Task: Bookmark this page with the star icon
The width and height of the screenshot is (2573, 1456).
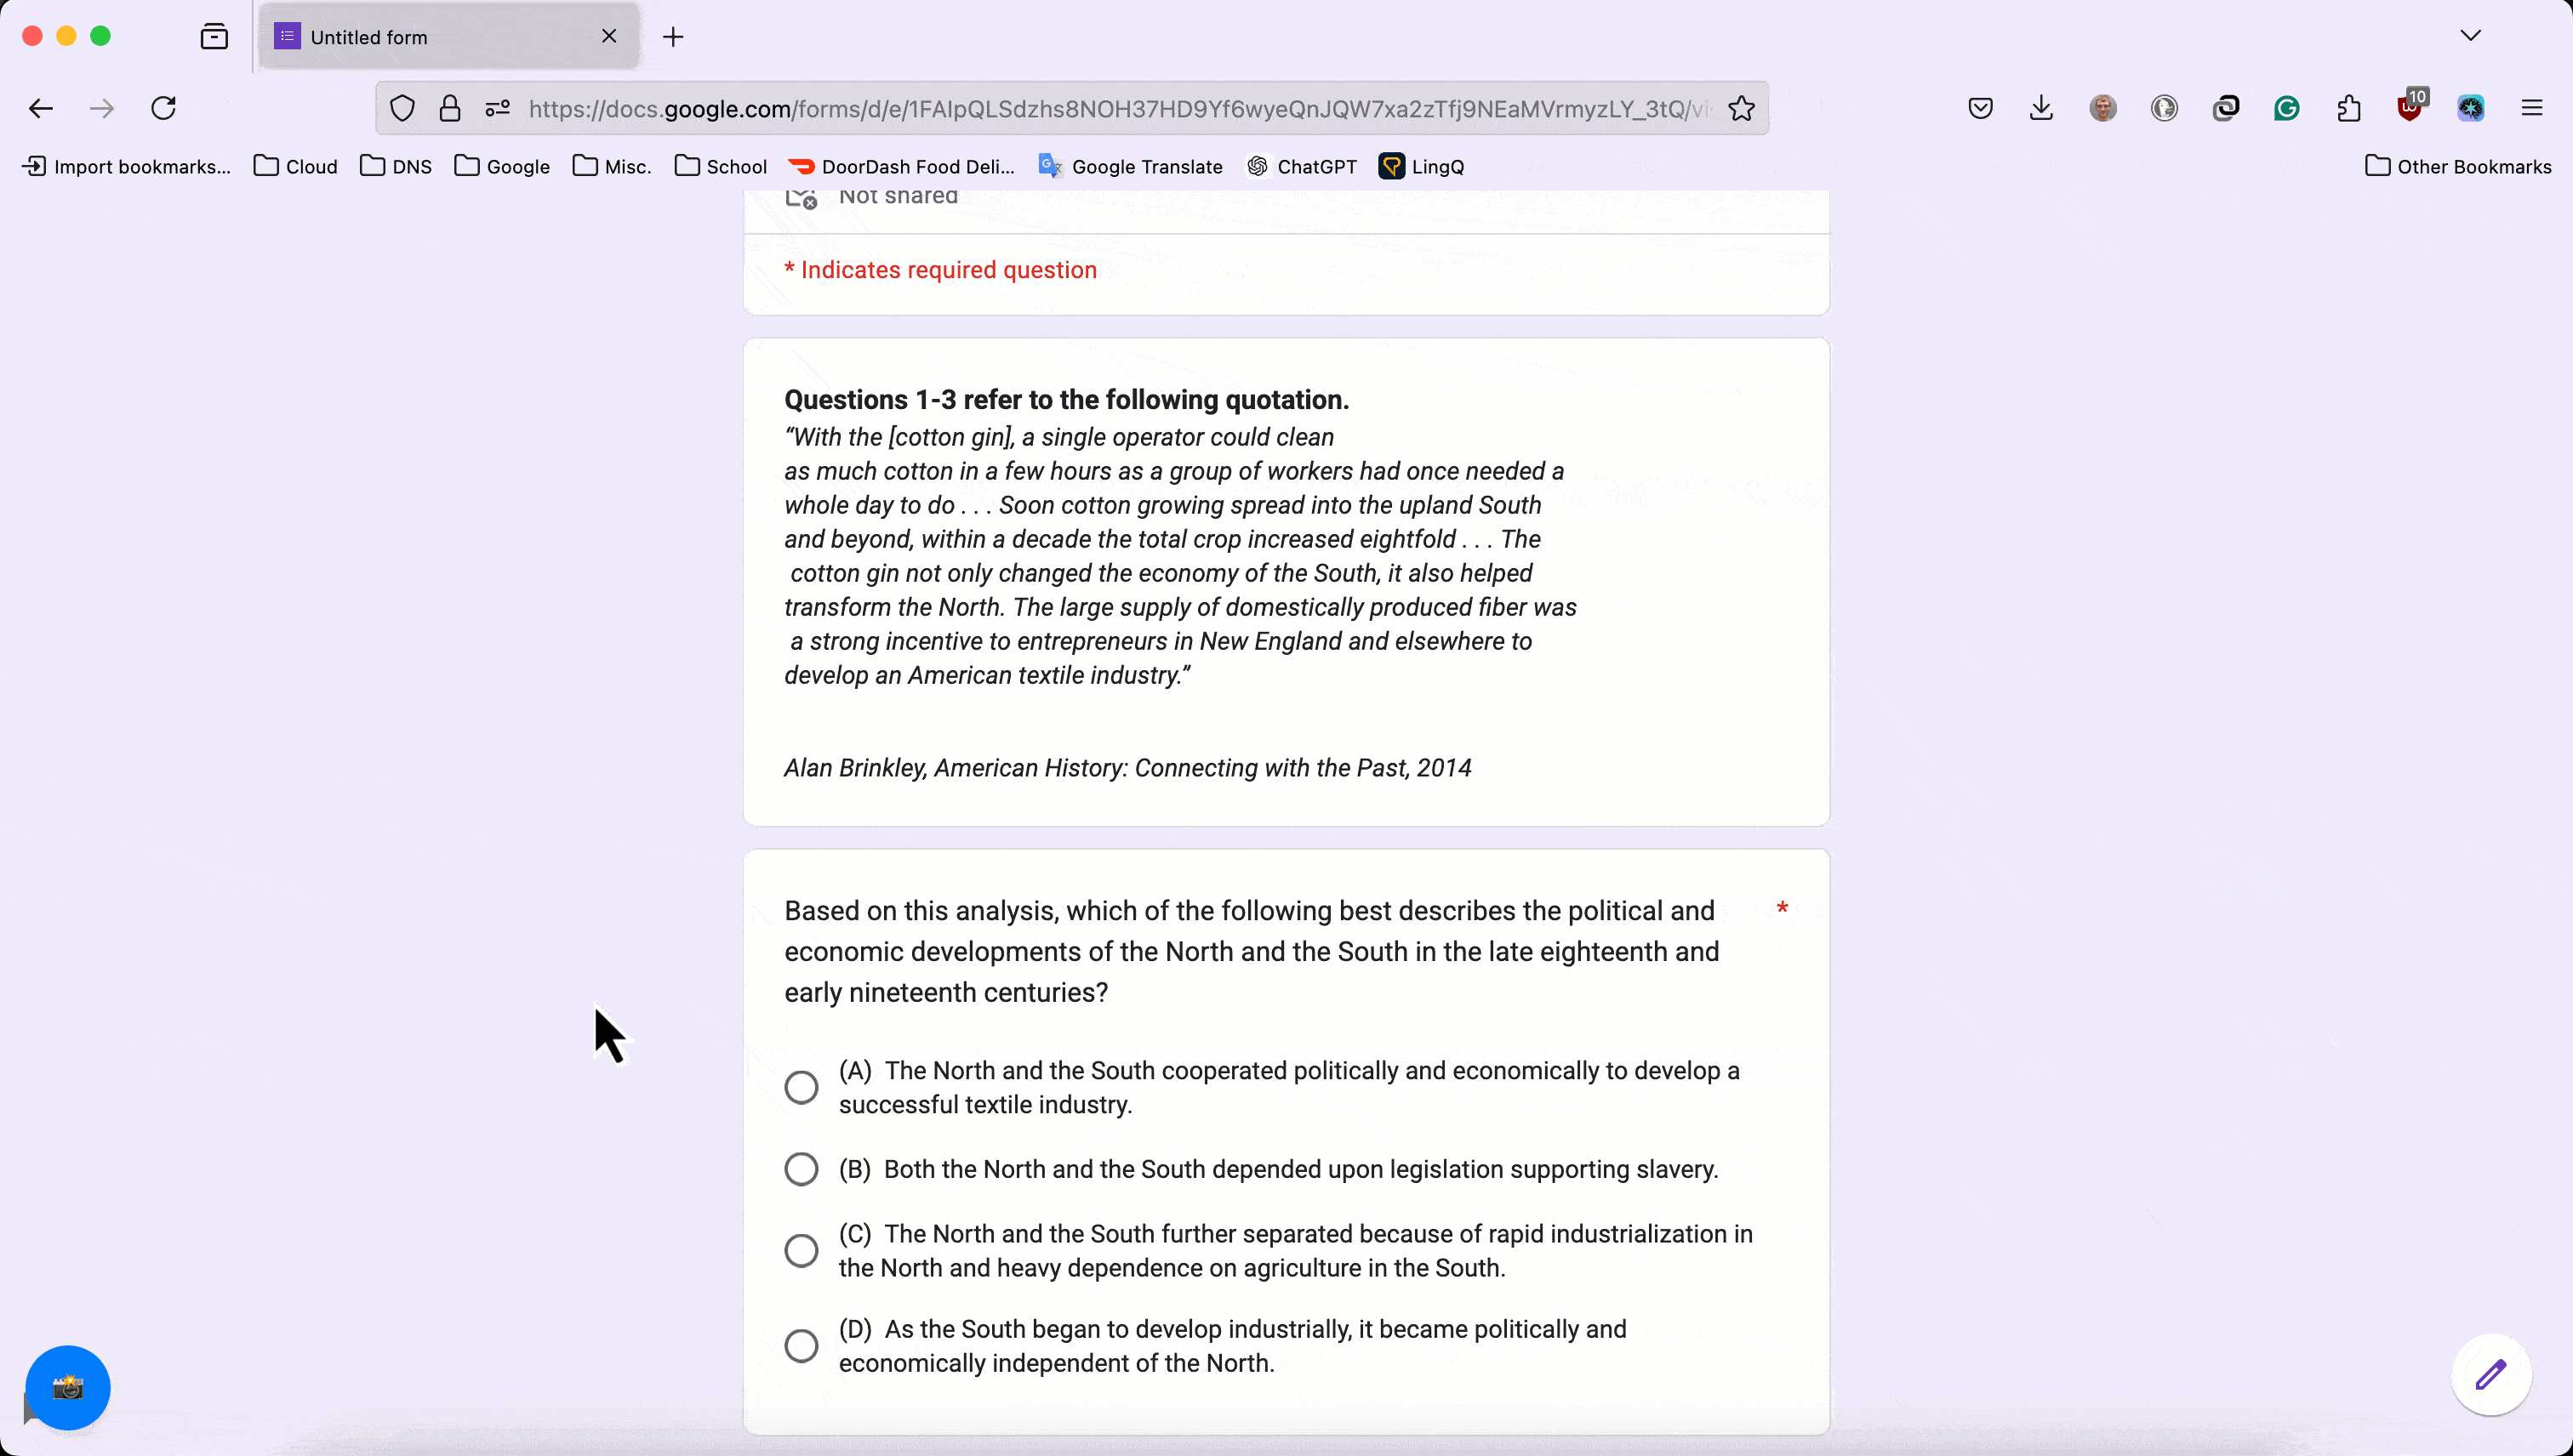Action: tap(1741, 108)
